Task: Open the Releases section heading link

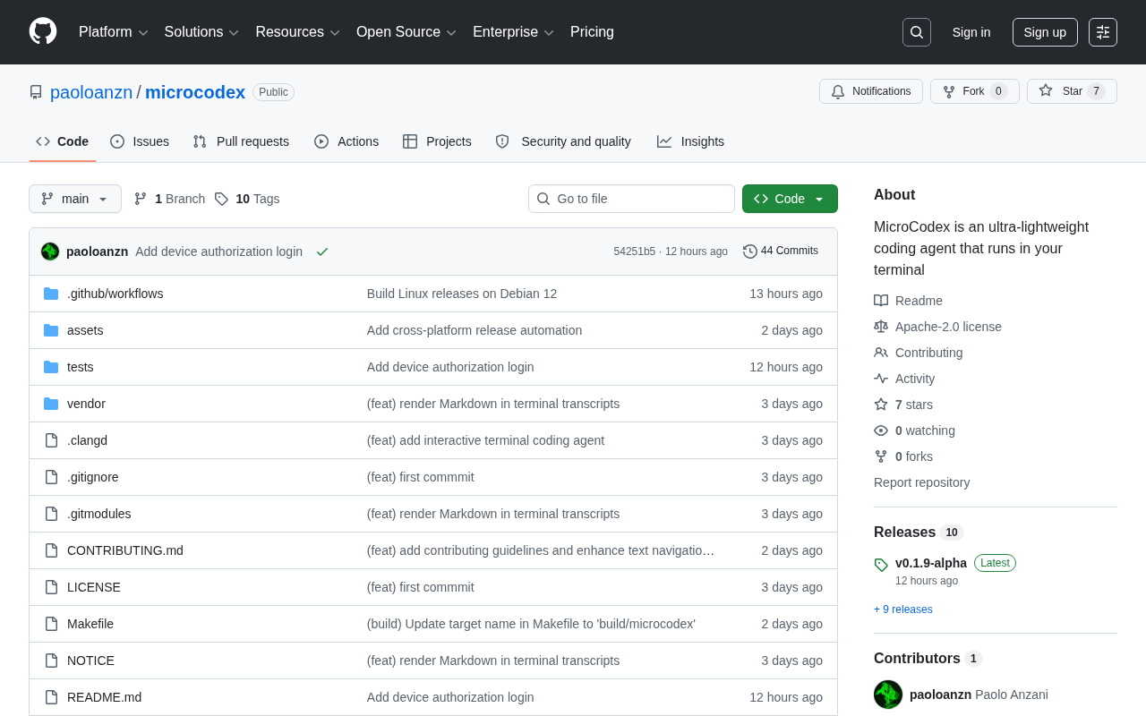Action: [918, 532]
